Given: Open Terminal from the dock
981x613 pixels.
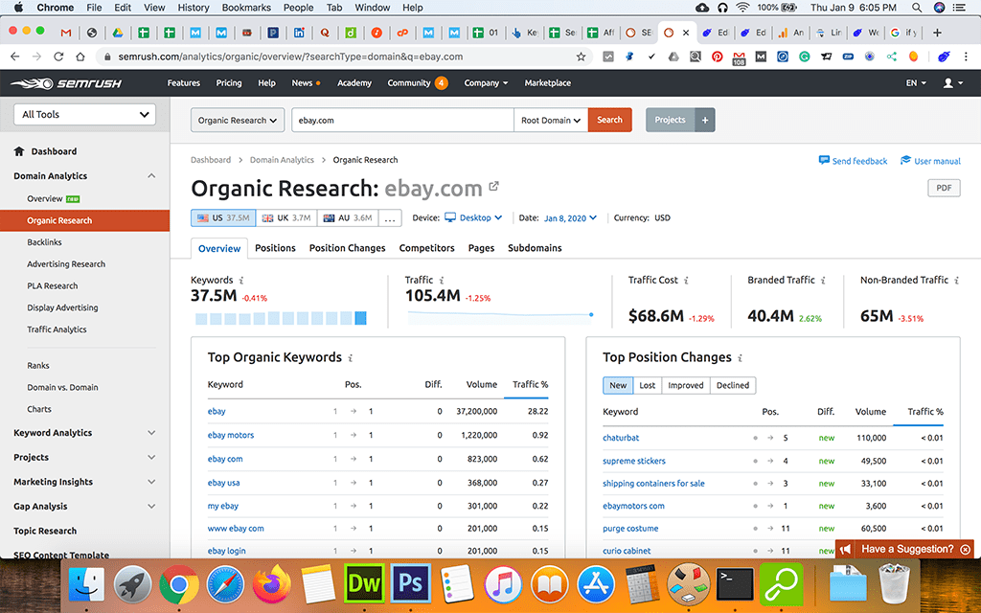Looking at the screenshot, I should (x=735, y=584).
